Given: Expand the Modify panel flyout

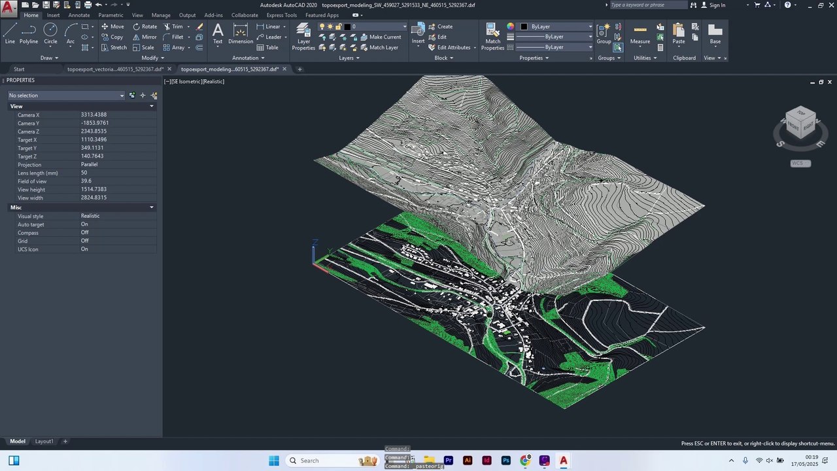Looking at the screenshot, I should tap(153, 58).
